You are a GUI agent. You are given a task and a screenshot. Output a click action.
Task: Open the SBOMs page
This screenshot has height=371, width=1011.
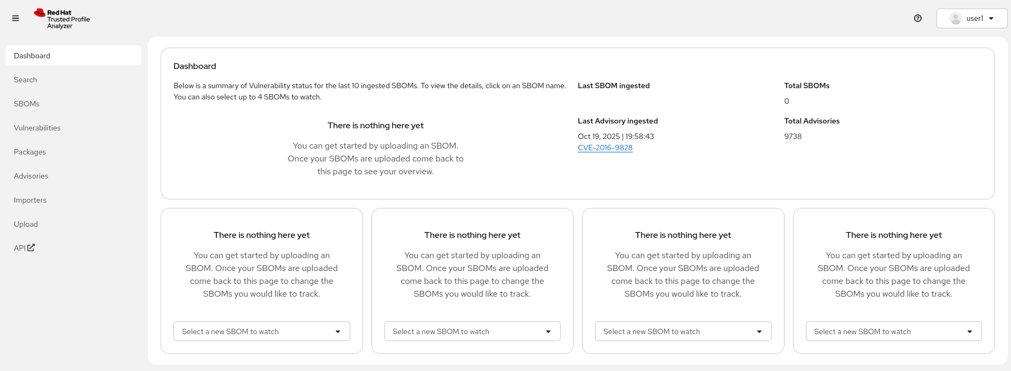click(27, 104)
